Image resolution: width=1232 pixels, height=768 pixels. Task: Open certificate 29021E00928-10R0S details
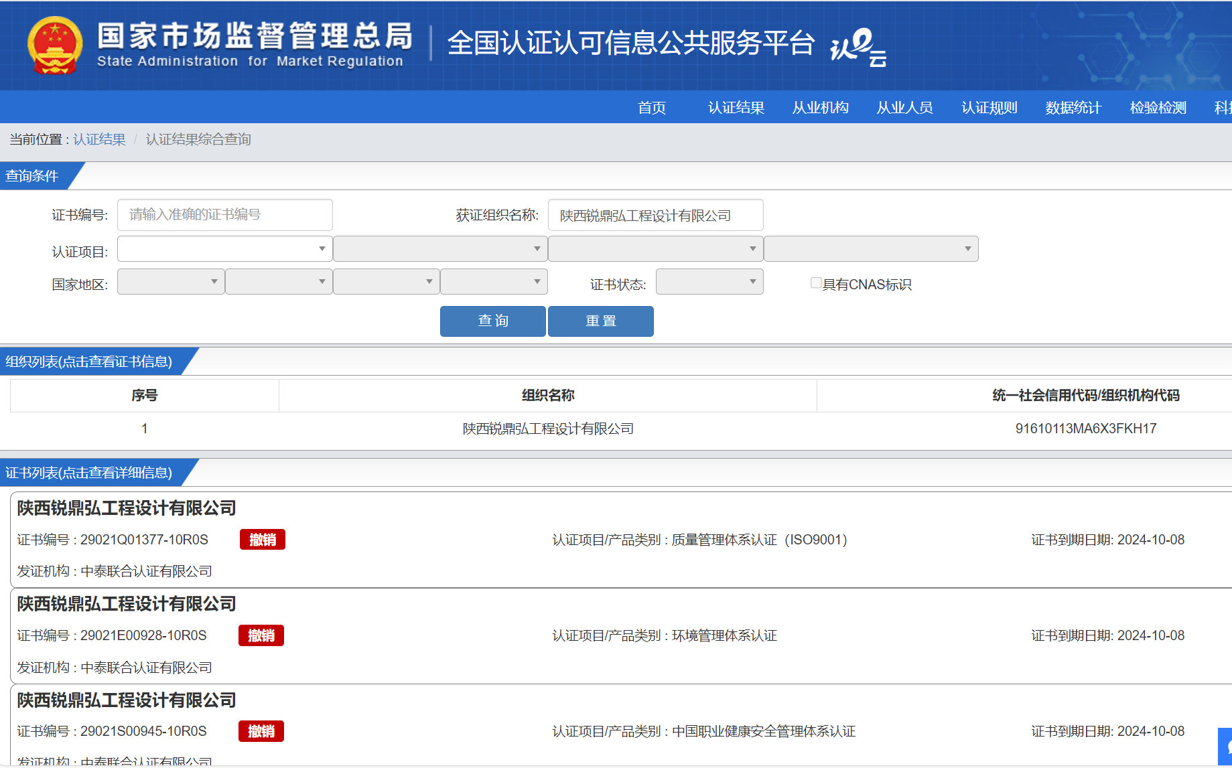(143, 635)
